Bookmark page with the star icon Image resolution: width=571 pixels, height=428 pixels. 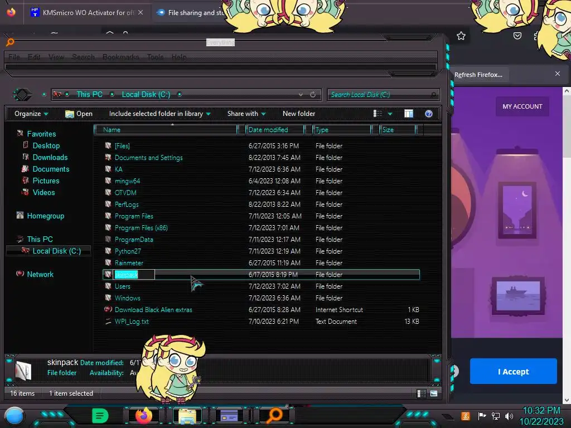click(x=461, y=36)
